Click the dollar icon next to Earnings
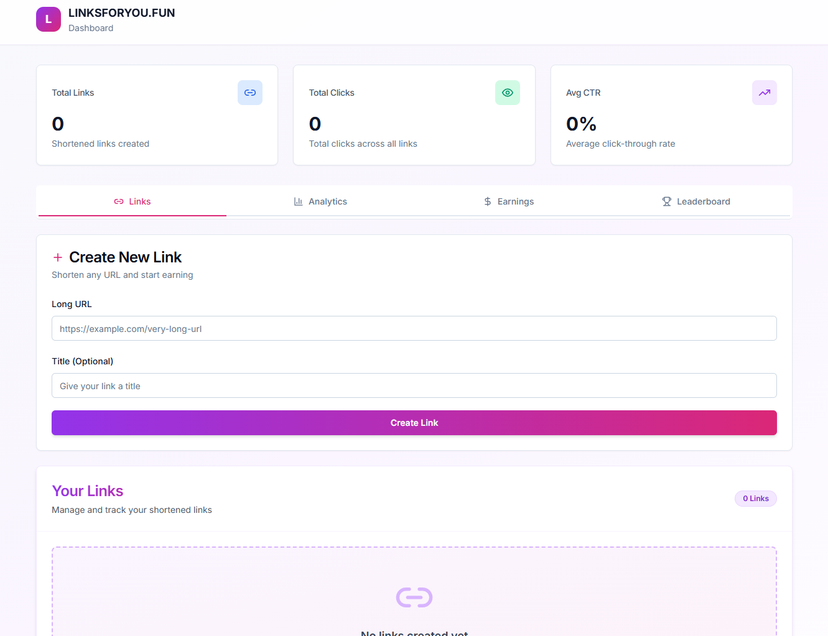The height and width of the screenshot is (636, 828). pos(486,201)
